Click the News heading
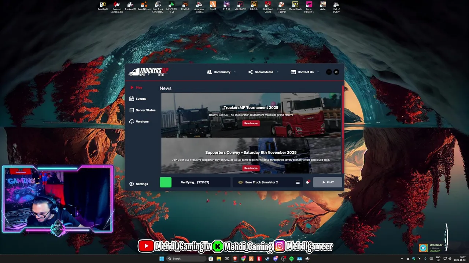Screen dimensions: 469x263 pos(166,88)
